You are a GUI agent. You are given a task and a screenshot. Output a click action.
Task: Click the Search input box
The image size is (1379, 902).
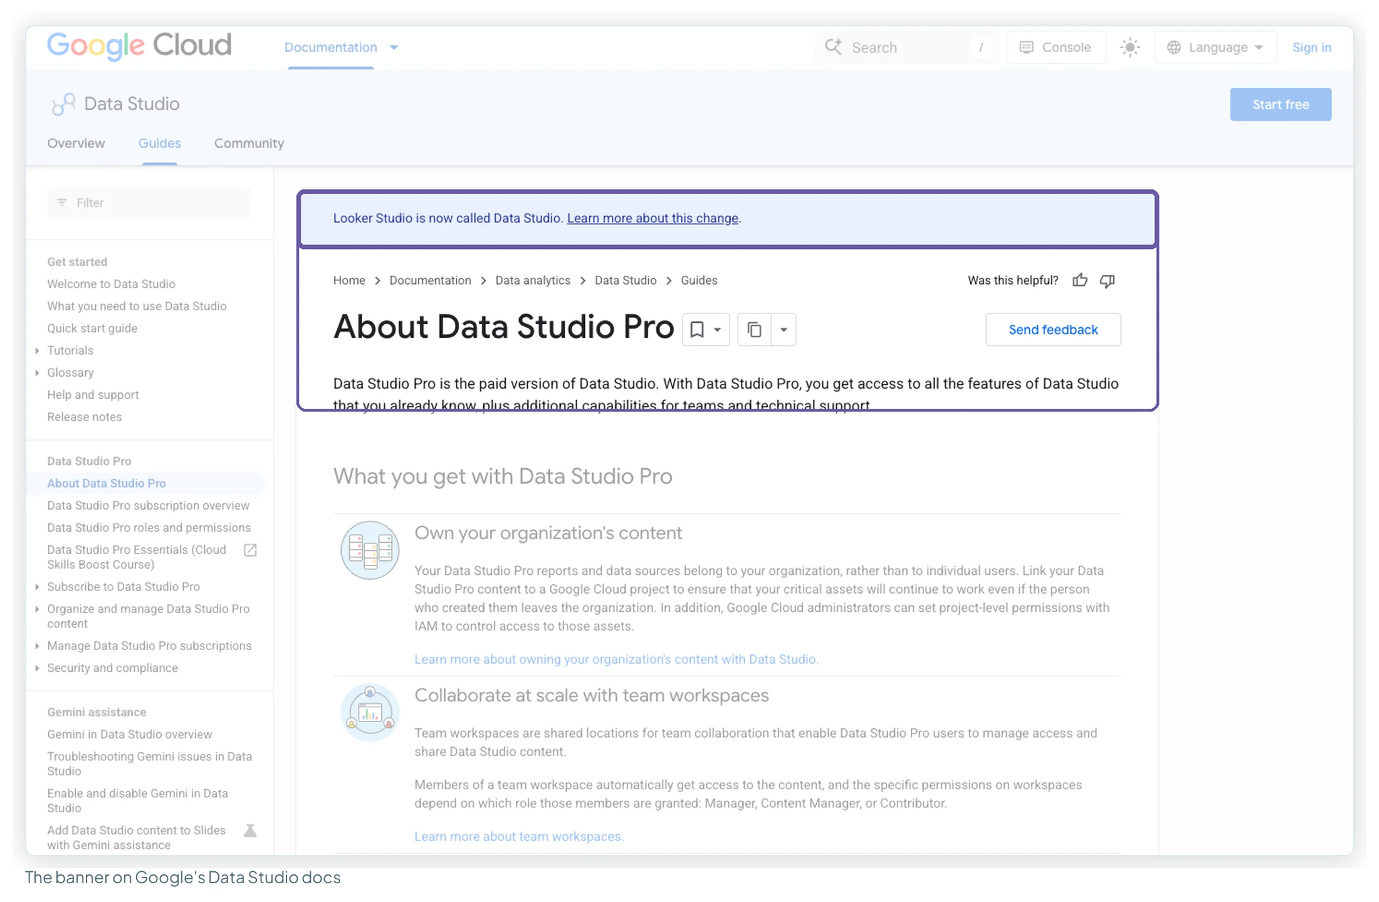coord(906,47)
